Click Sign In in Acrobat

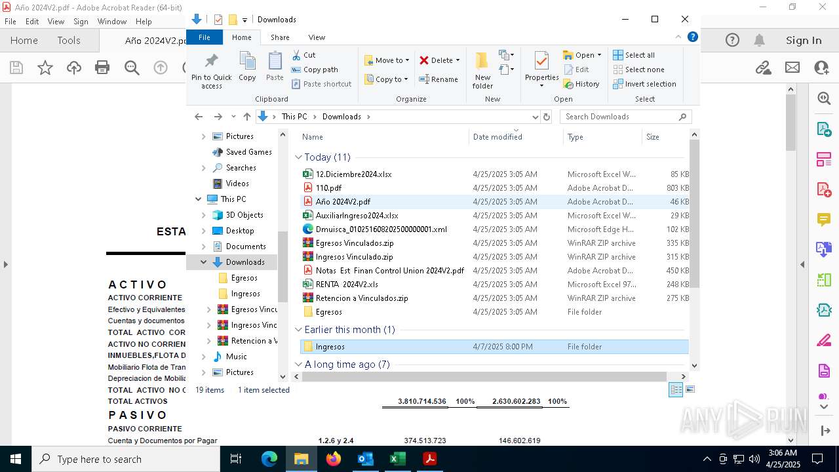tap(804, 41)
